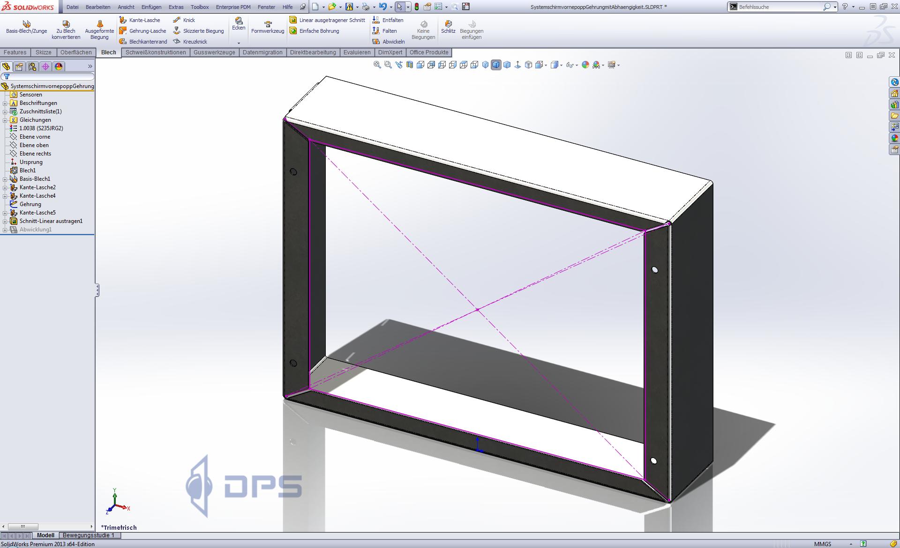Image resolution: width=900 pixels, height=548 pixels.
Task: Switch to the Skizze tab
Action: click(x=43, y=52)
